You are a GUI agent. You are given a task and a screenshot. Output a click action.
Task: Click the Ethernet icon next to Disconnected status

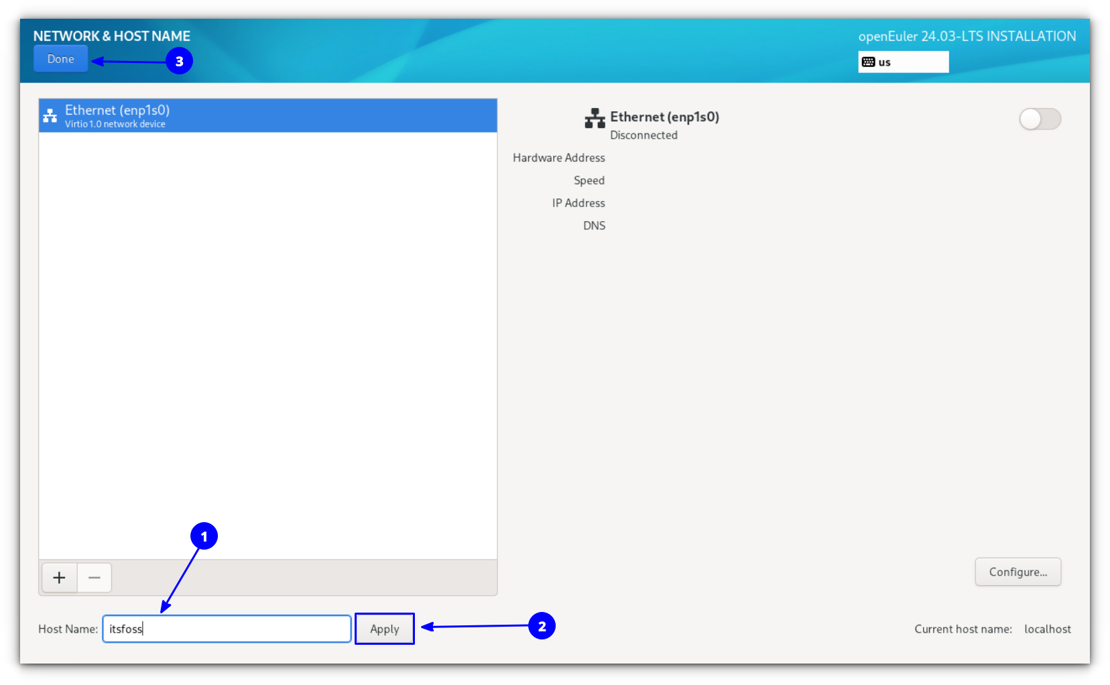(x=595, y=118)
